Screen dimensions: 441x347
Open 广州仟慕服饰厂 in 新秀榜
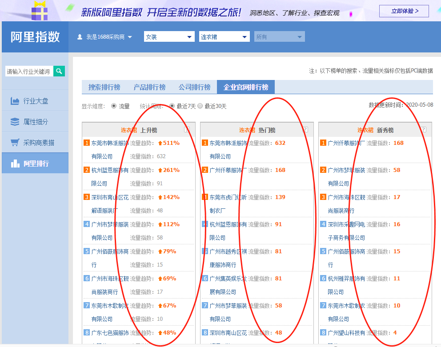pyautogui.click(x=346, y=143)
